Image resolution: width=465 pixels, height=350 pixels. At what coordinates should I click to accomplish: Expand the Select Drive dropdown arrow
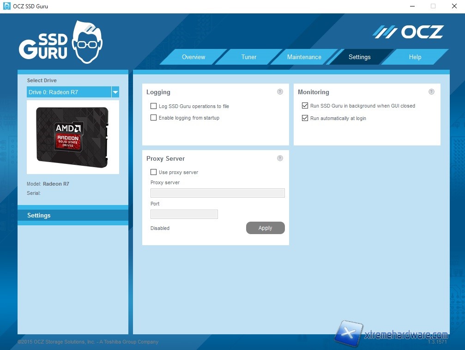[115, 92]
